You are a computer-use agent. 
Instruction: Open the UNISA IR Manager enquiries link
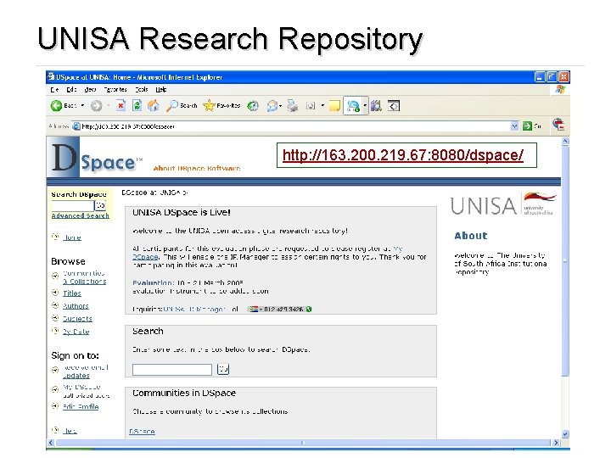tap(194, 310)
